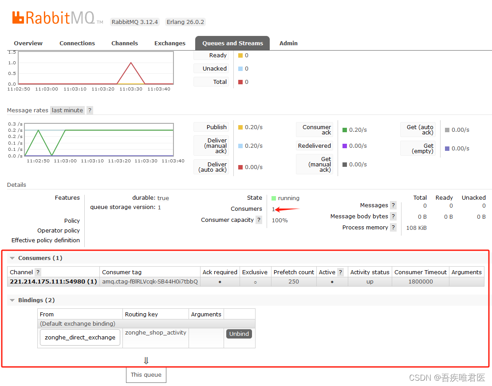Click green Consumer ack color swatch
The width and height of the screenshot is (492, 386).
(345, 130)
